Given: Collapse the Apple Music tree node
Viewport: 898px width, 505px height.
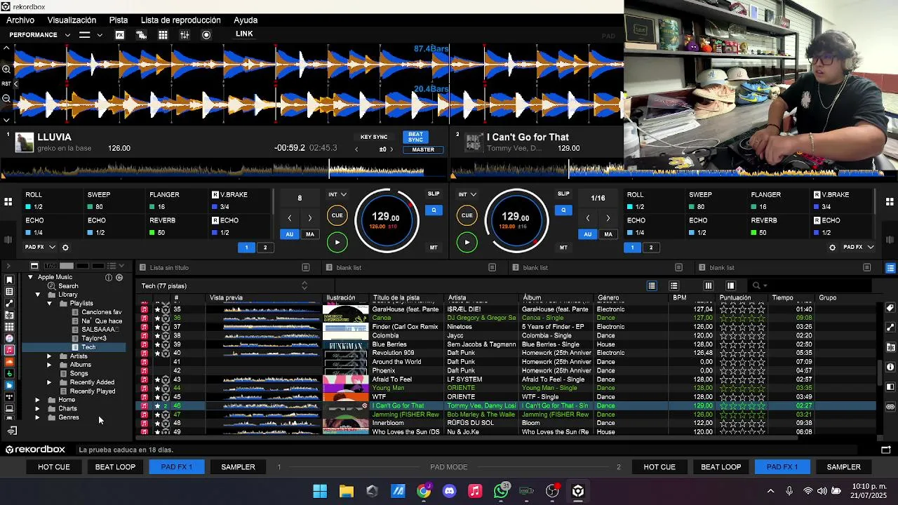Looking at the screenshot, I should pyautogui.click(x=30, y=277).
